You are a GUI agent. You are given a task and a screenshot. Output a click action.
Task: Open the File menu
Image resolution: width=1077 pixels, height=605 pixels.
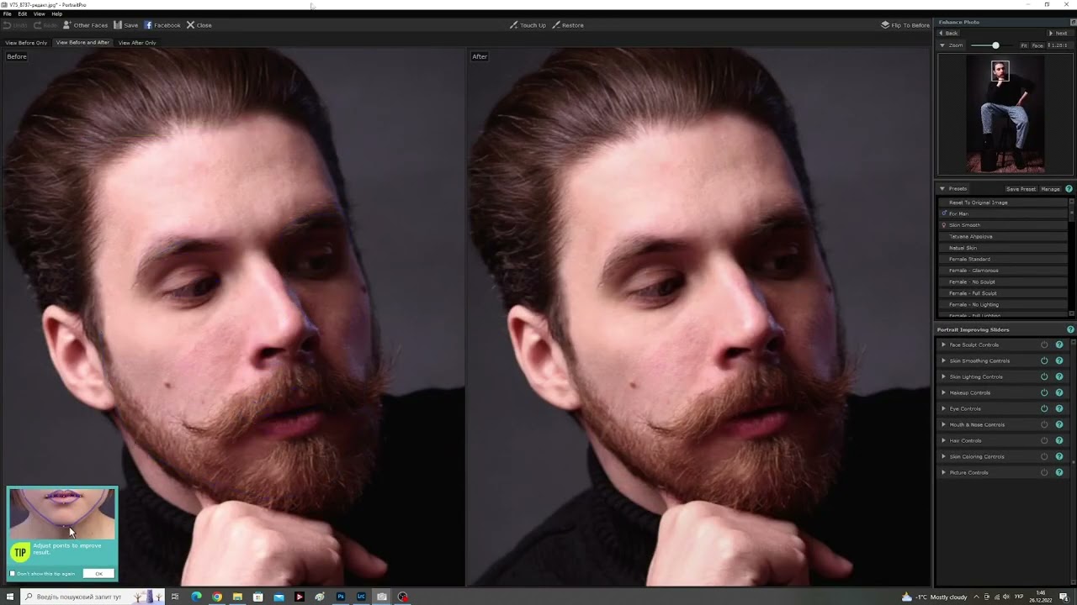pyautogui.click(x=7, y=14)
